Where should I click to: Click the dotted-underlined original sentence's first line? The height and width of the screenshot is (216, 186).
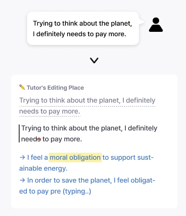click(87, 100)
